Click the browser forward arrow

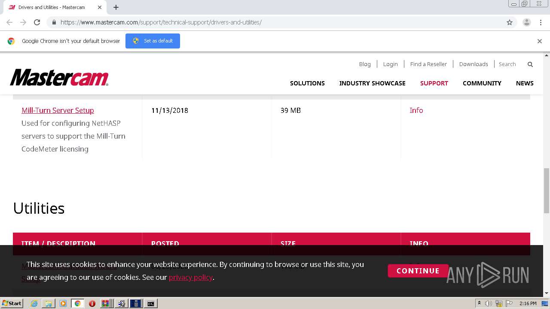coord(23,22)
